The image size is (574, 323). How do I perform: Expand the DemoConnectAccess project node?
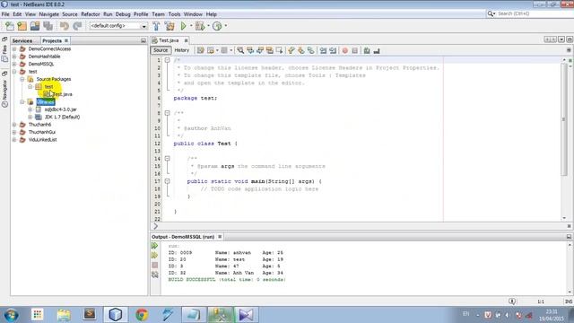[x=14, y=48]
